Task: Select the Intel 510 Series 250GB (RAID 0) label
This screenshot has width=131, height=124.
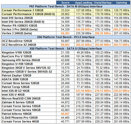Action: coord(23,22)
